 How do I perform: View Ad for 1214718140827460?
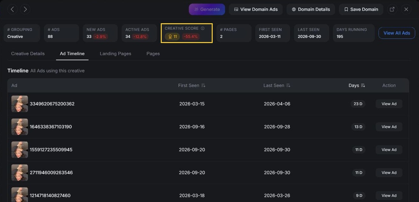click(x=389, y=196)
